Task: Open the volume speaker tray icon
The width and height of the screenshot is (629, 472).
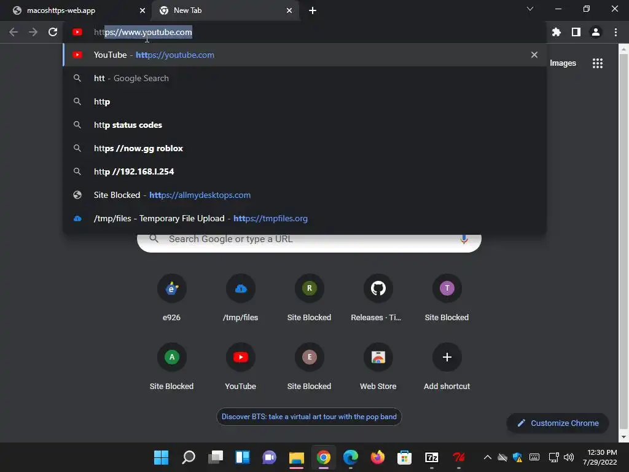Action: (568, 457)
